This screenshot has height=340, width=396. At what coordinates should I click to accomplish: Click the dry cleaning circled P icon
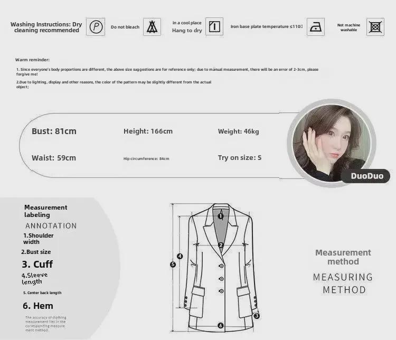(x=96, y=27)
